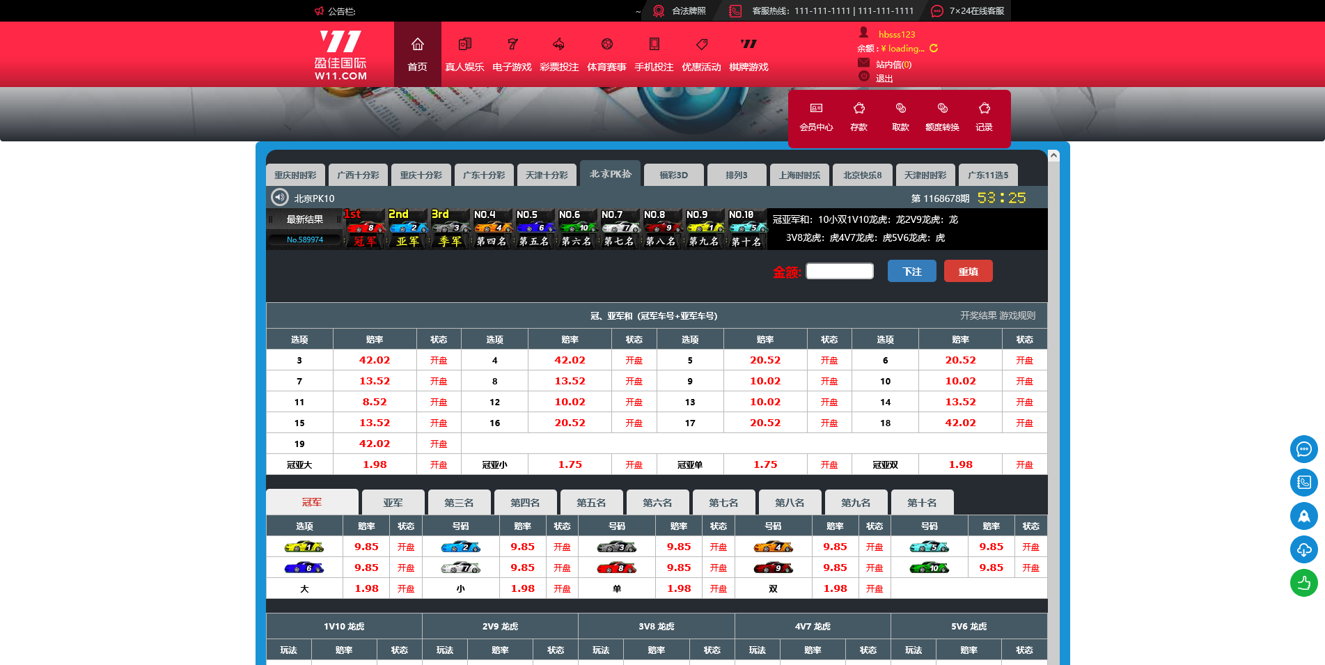This screenshot has width=1325, height=665.
Task: Select odds 42.02 for sum 19
Action: click(375, 444)
